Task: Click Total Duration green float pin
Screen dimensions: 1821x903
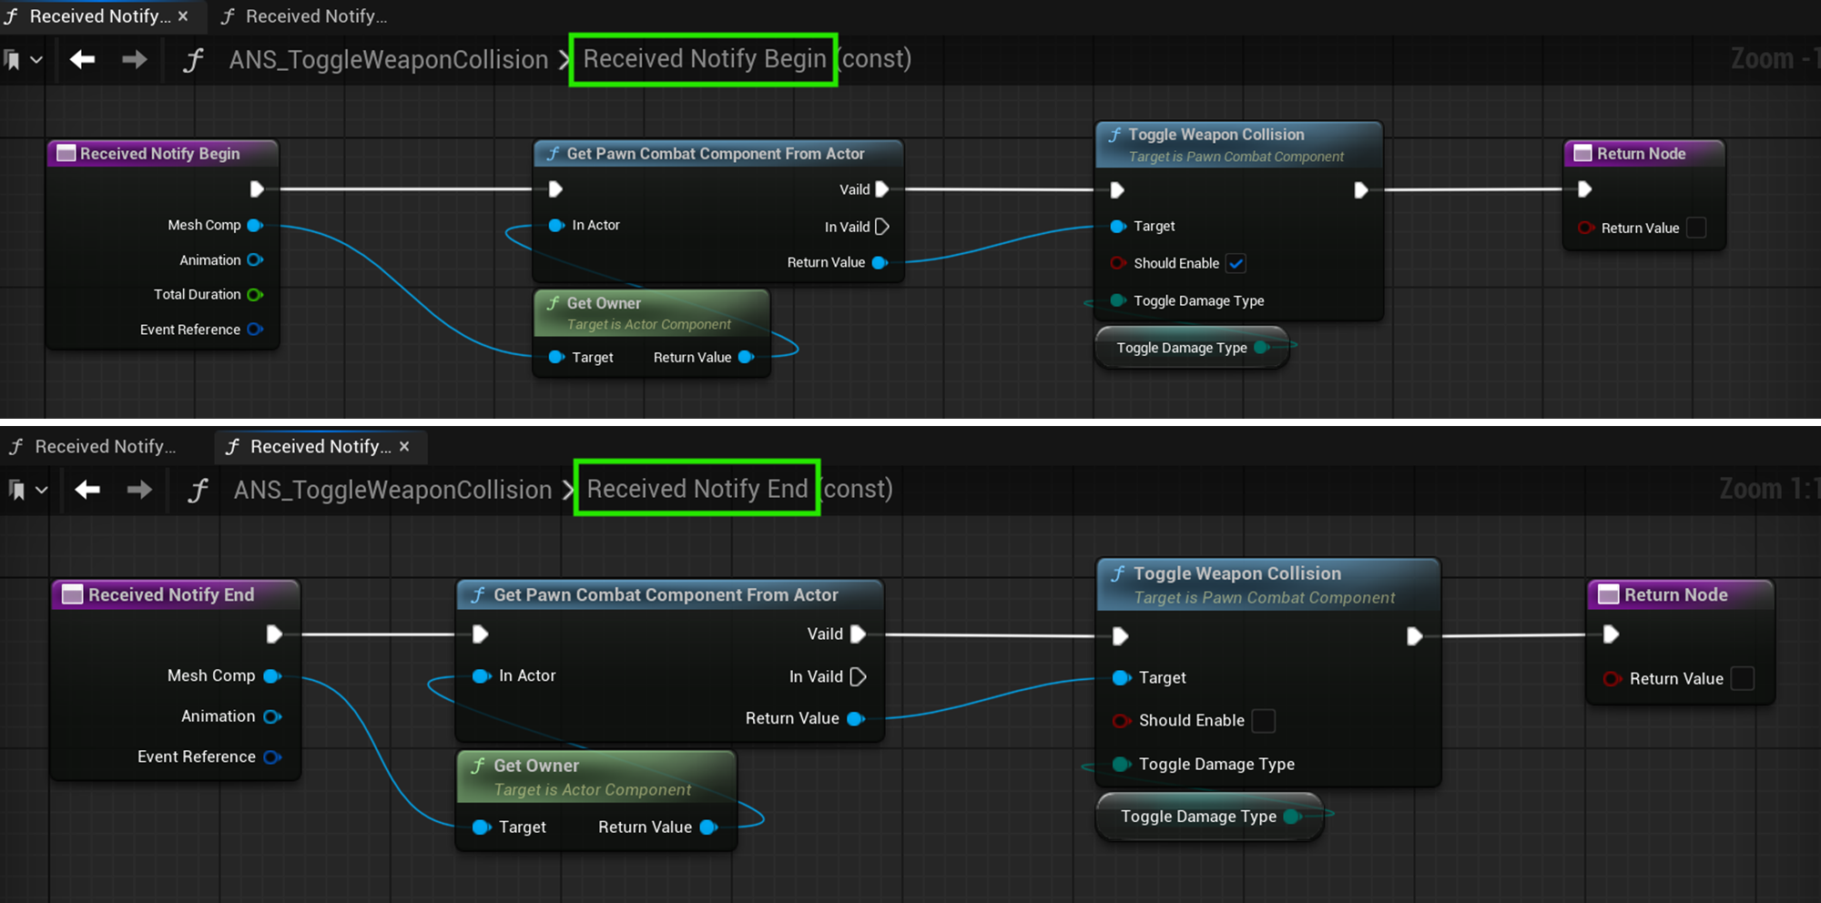Action: [x=255, y=295]
